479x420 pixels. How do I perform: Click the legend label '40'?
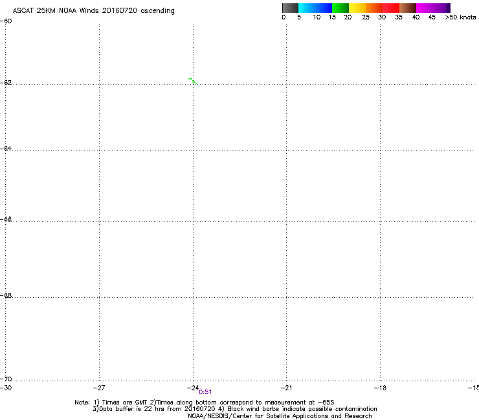[x=416, y=17]
